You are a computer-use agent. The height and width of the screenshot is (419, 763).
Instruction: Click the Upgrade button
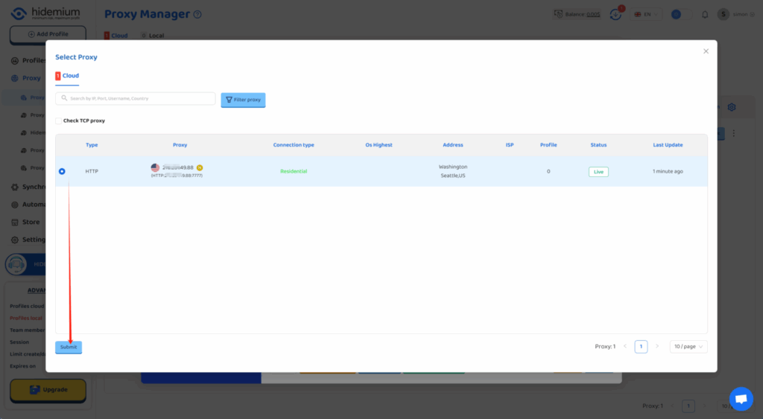pos(48,390)
